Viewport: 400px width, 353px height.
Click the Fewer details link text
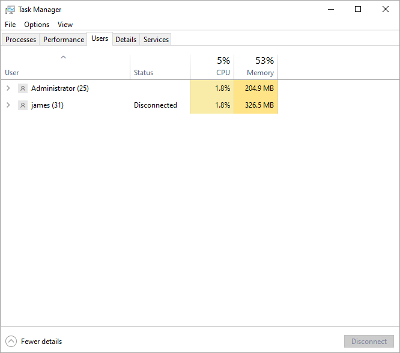click(x=41, y=342)
